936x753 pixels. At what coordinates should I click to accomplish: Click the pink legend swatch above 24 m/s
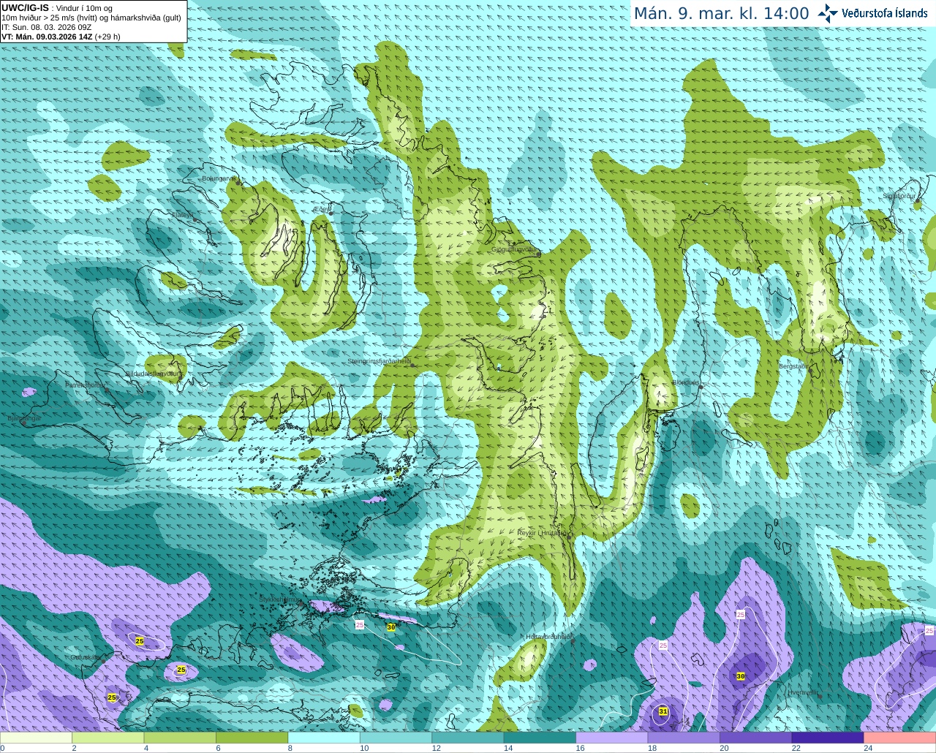coord(899,738)
